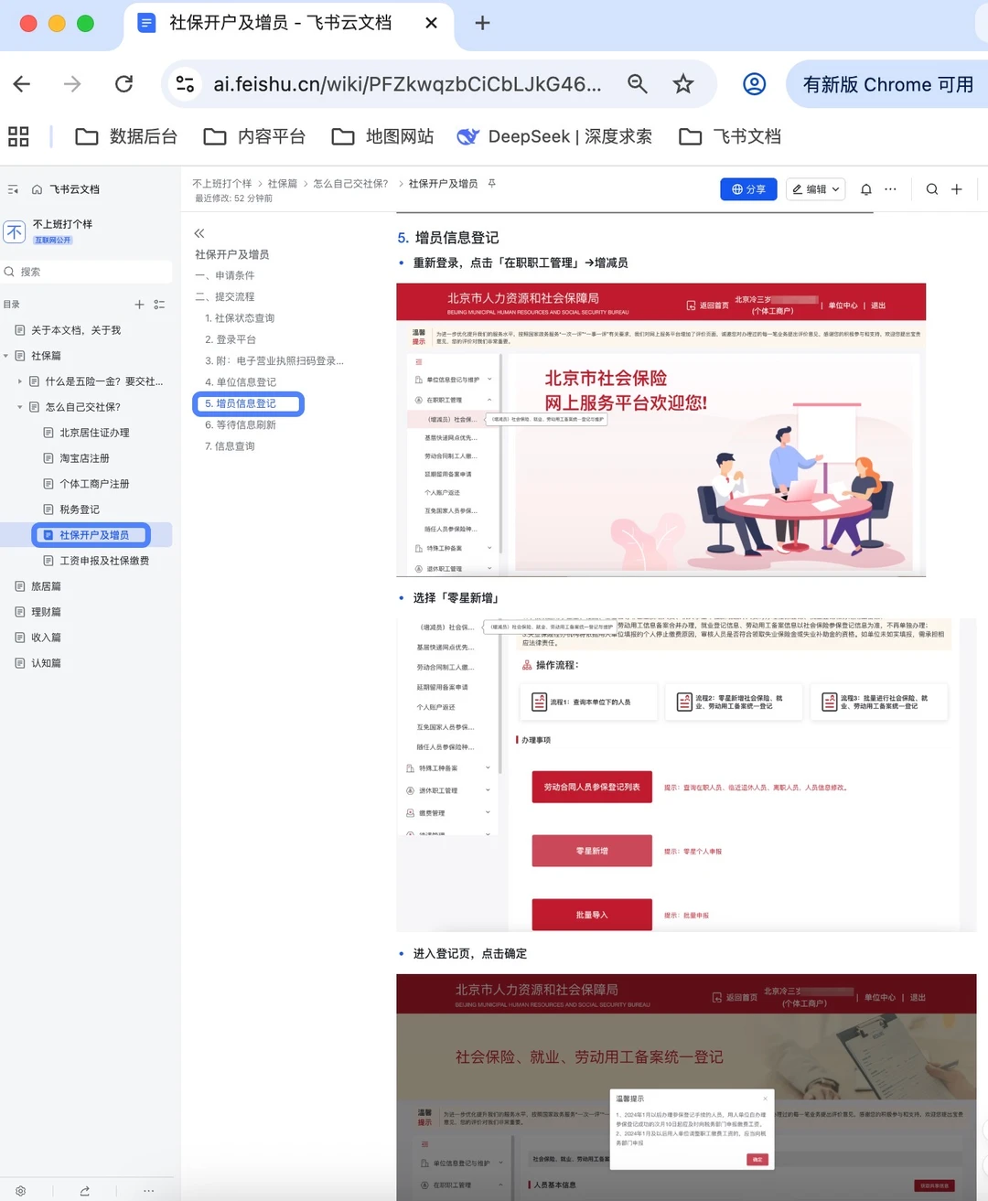Open the Chrome profile icon
The image size is (988, 1201).
tap(754, 84)
